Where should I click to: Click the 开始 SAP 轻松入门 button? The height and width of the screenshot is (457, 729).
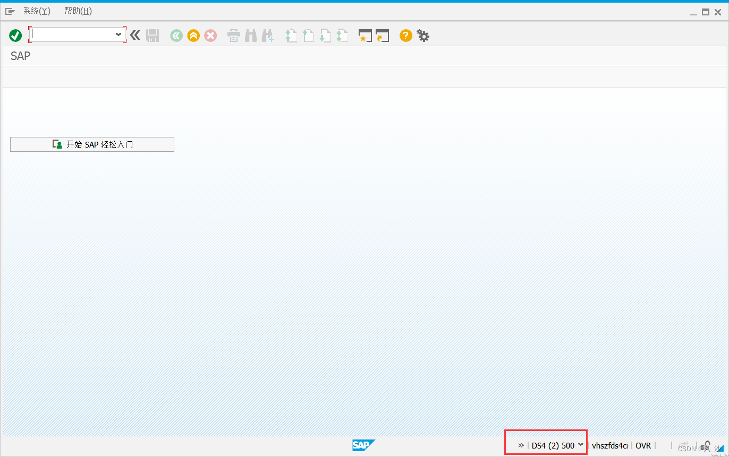92,144
